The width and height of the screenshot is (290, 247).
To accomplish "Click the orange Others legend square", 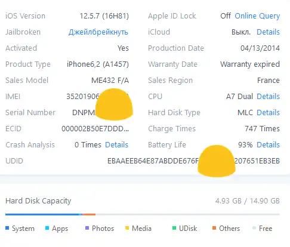I will click(x=214, y=228).
